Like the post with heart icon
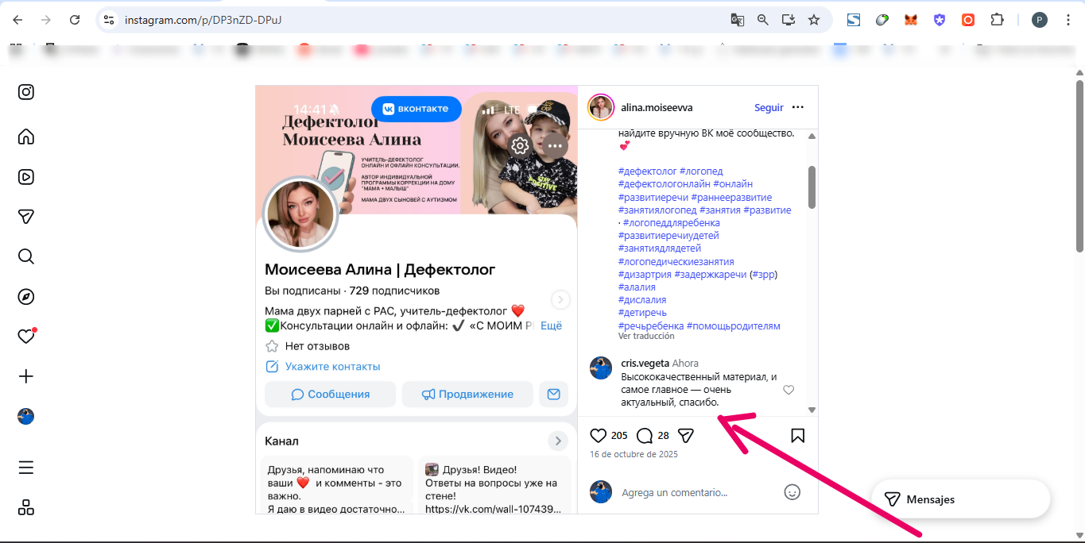This screenshot has height=543, width=1085. (x=599, y=435)
